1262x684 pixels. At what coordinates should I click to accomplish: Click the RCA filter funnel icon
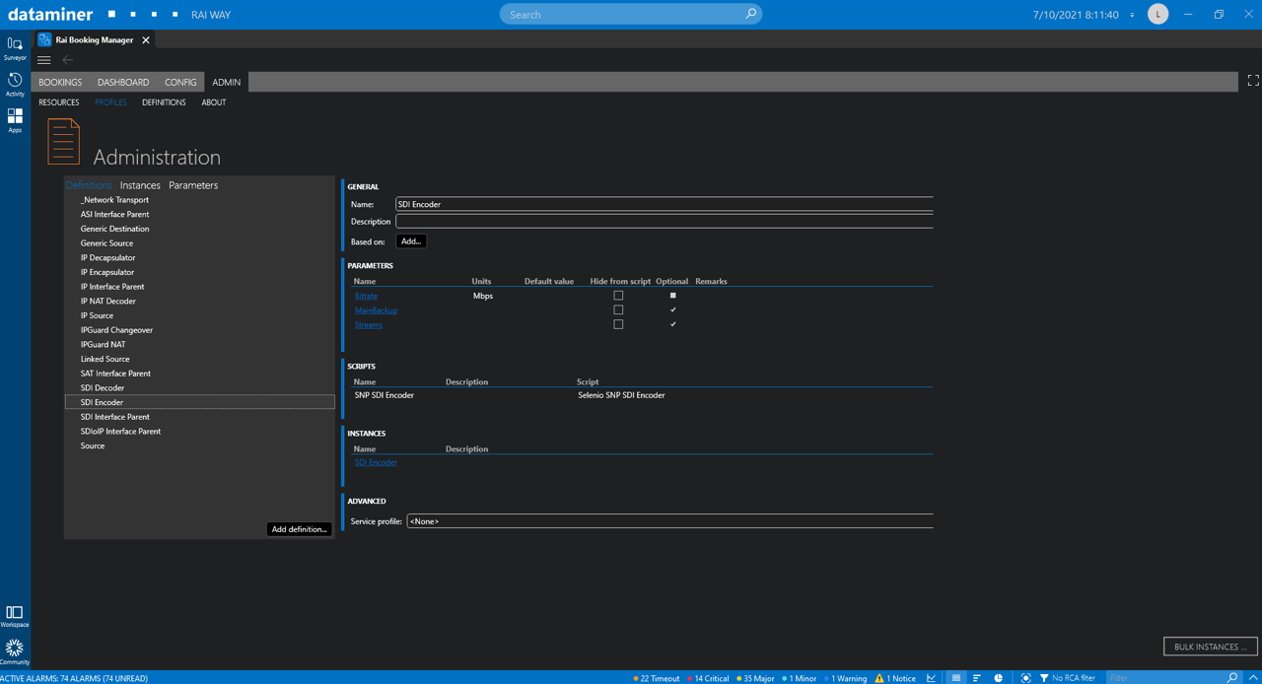tap(1044, 678)
